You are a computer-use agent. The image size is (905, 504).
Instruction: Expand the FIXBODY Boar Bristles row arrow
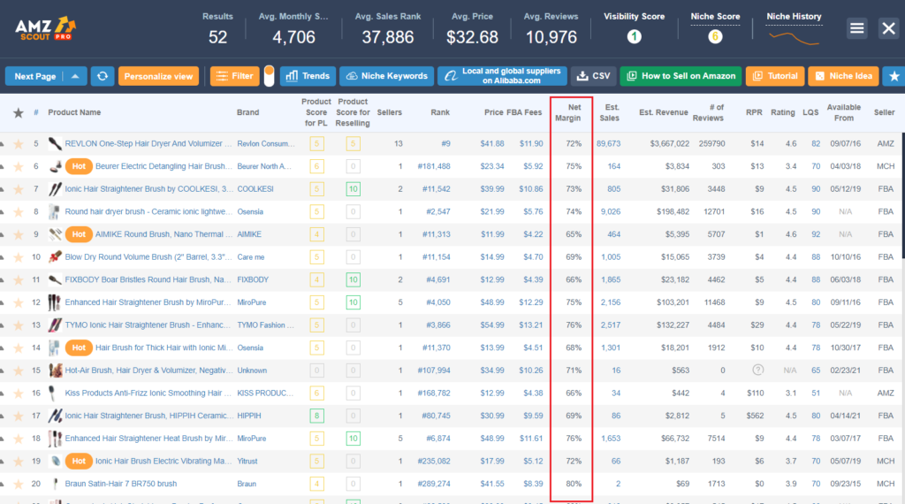click(3, 279)
